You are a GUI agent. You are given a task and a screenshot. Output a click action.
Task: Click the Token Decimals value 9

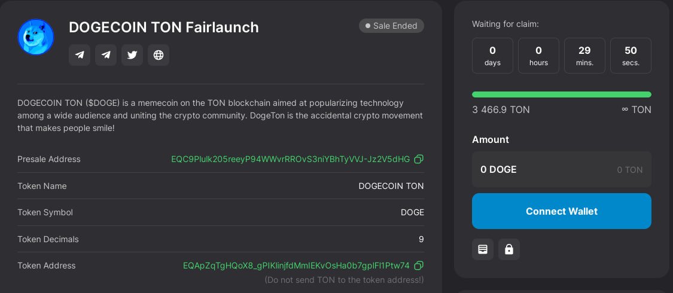point(422,239)
